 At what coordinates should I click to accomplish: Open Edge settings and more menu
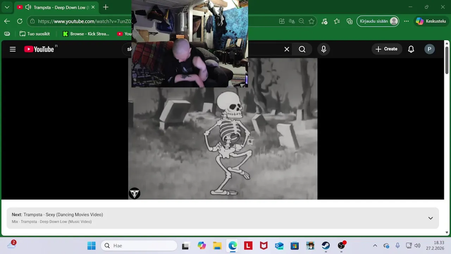click(406, 21)
